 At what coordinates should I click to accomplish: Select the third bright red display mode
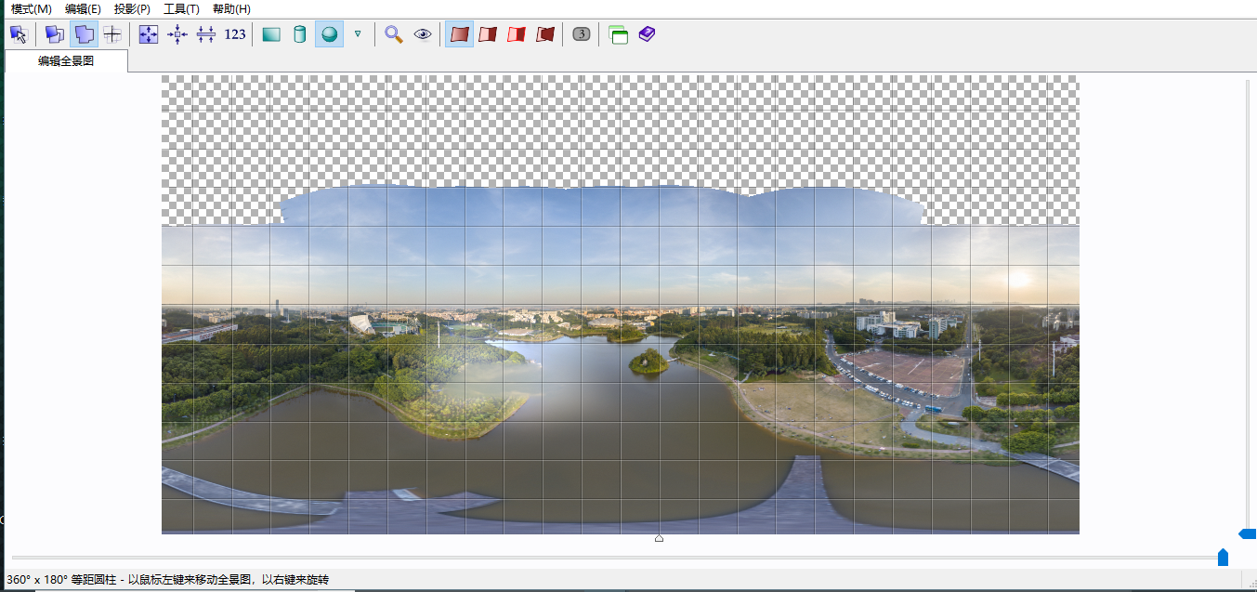517,34
